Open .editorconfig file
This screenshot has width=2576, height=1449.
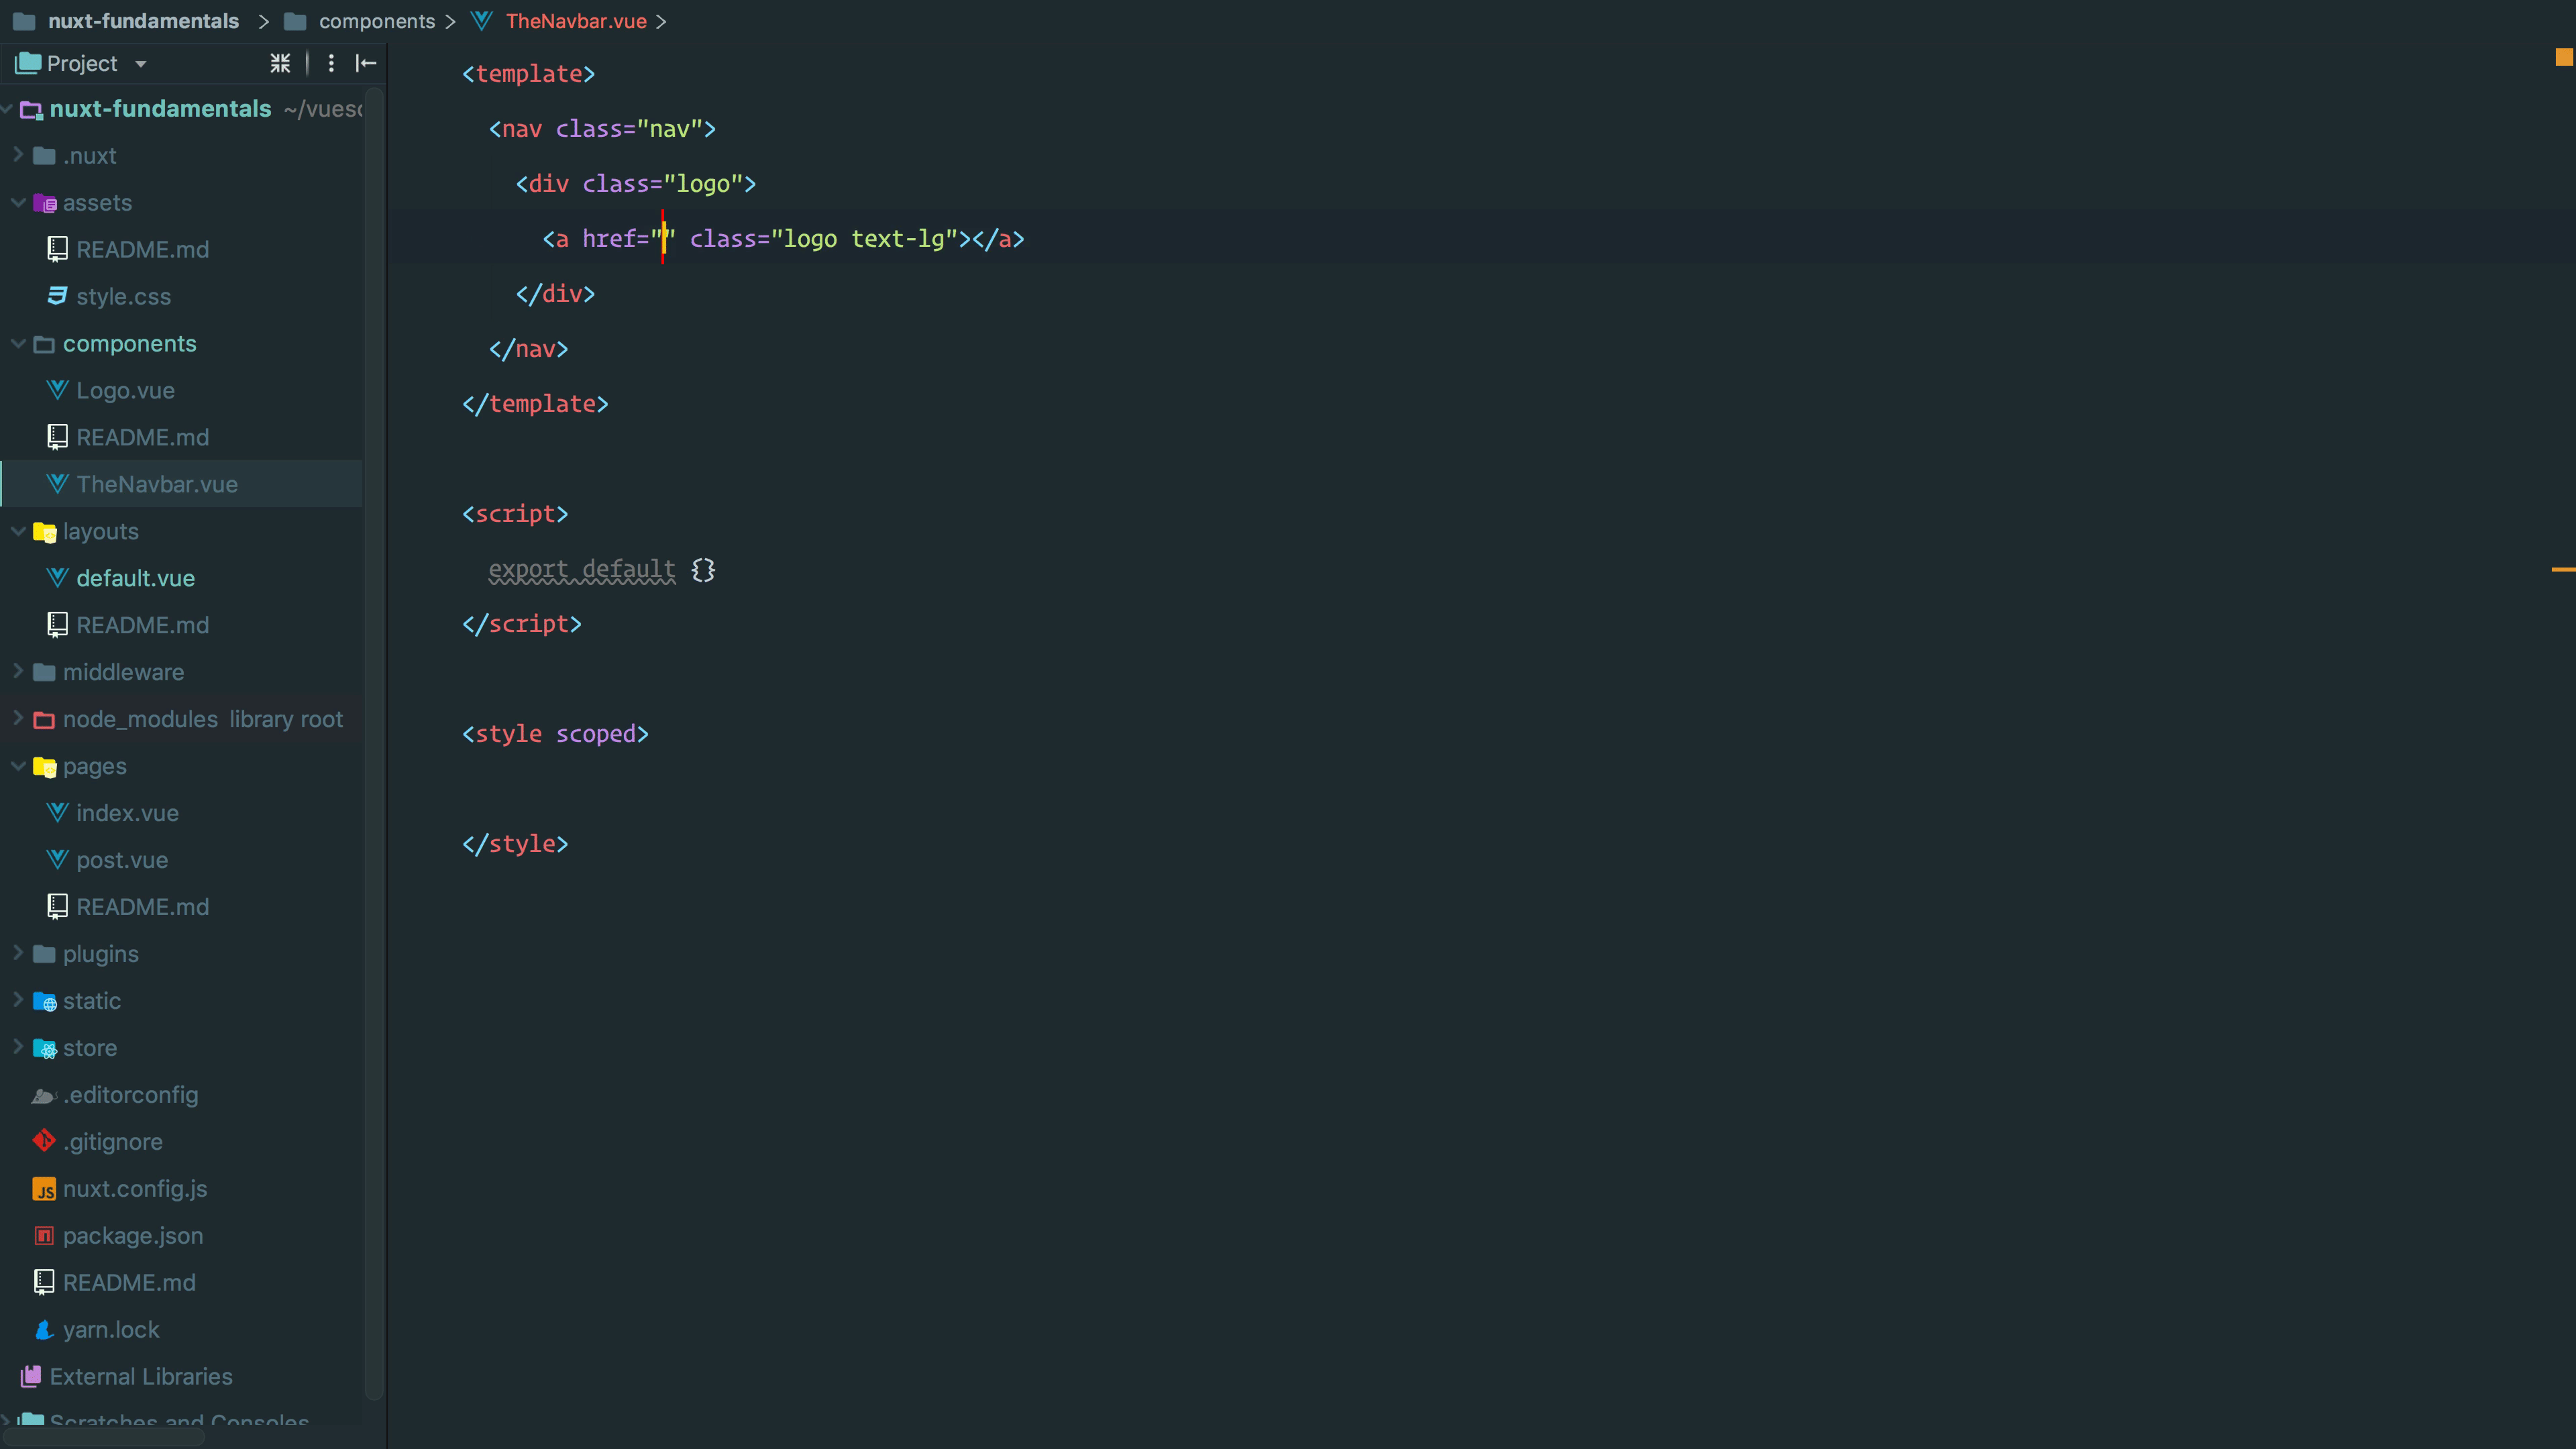tap(131, 1095)
